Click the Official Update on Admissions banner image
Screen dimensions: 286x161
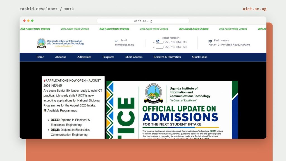pyautogui.click(x=172, y=110)
